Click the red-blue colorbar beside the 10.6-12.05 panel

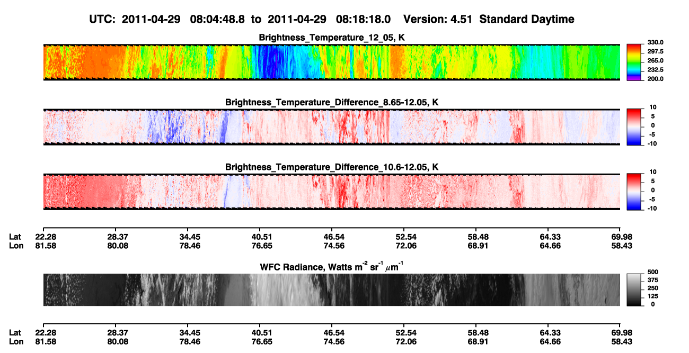tap(634, 192)
